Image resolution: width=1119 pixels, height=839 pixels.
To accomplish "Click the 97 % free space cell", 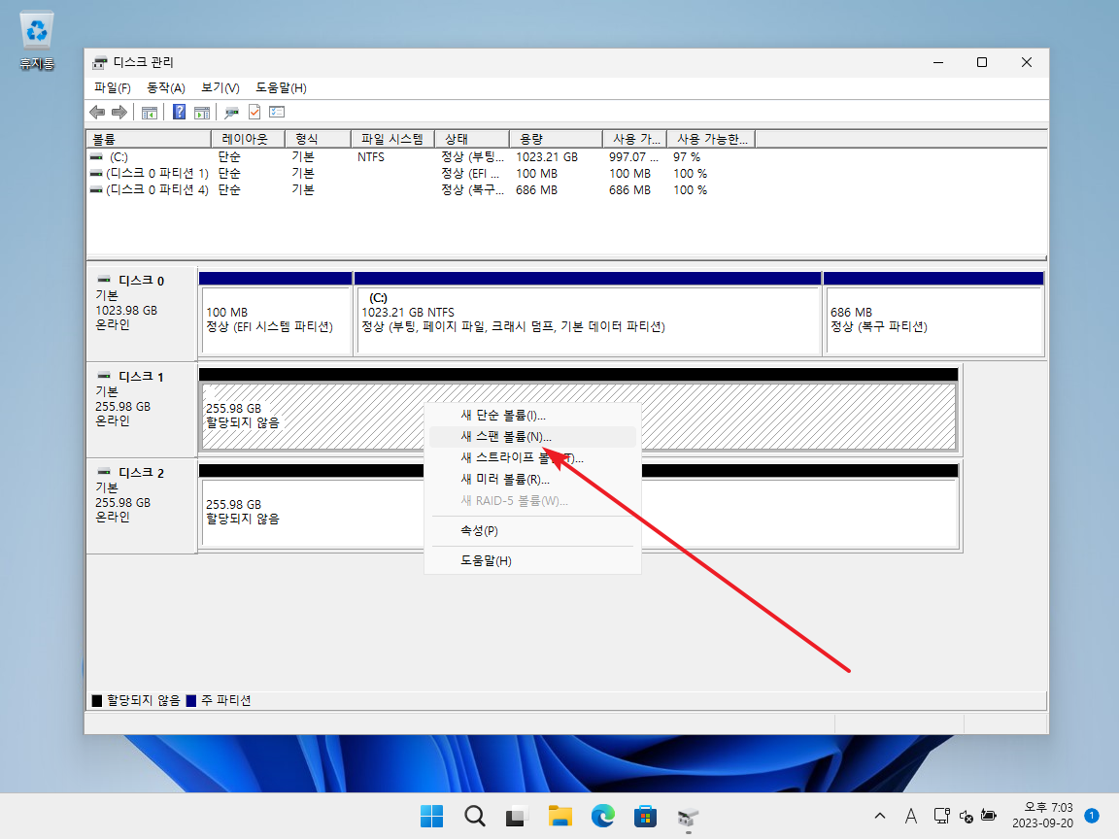I will [x=687, y=157].
